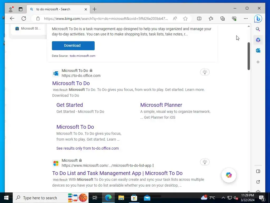Open the Microsoft To Do sublink
This screenshot has width=270, height=203.
tap(75, 127)
